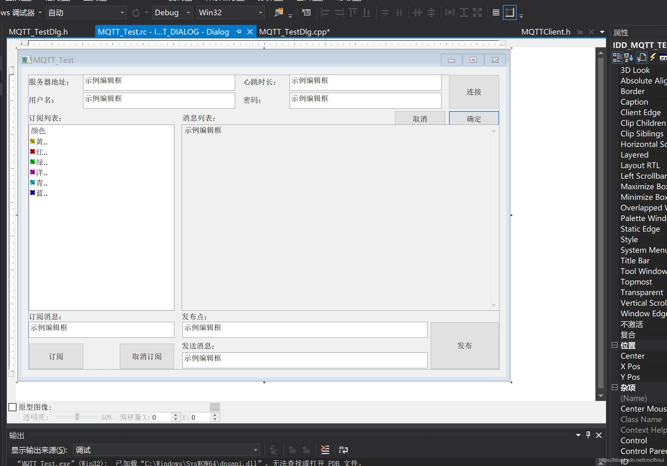667x466 pixels.
Task: Open the Win32 platform dropdown
Action: point(230,12)
